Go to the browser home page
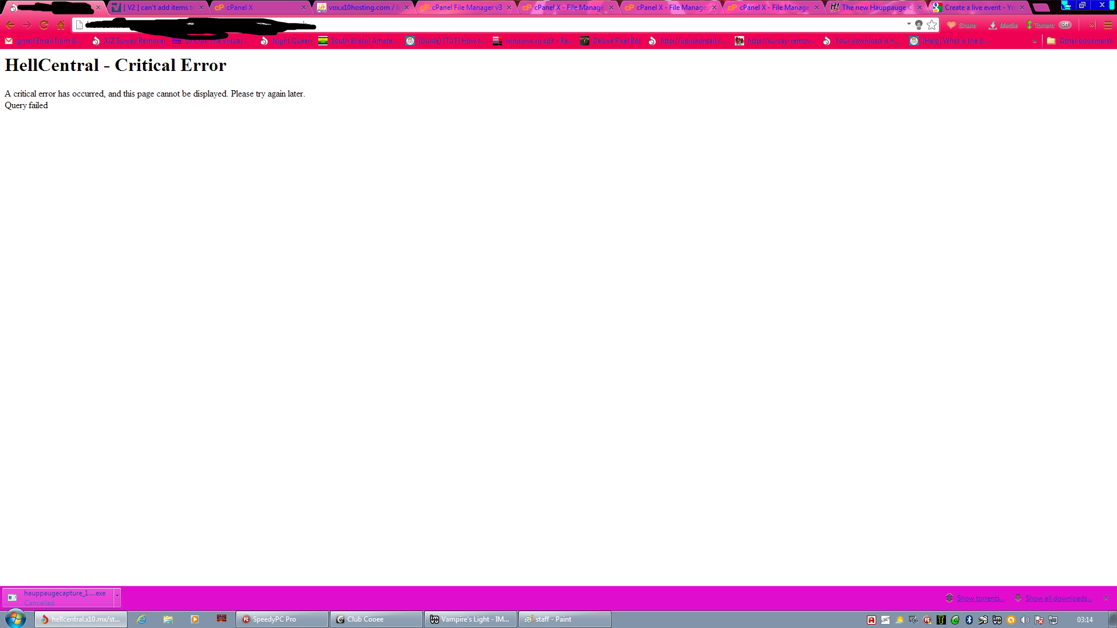This screenshot has width=1117, height=628. 61,25
